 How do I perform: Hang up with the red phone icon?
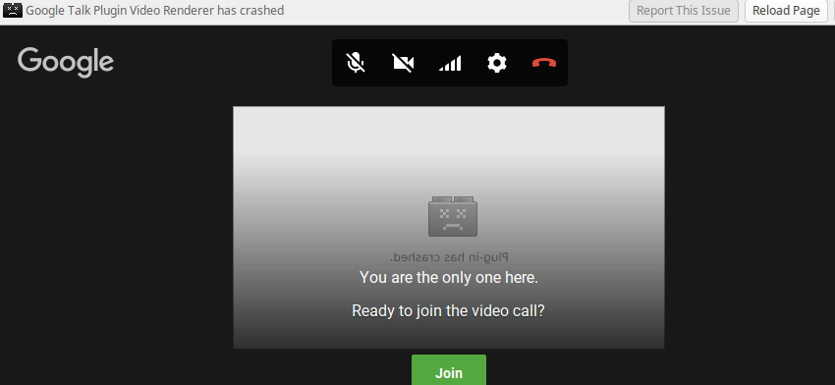pyautogui.click(x=544, y=63)
